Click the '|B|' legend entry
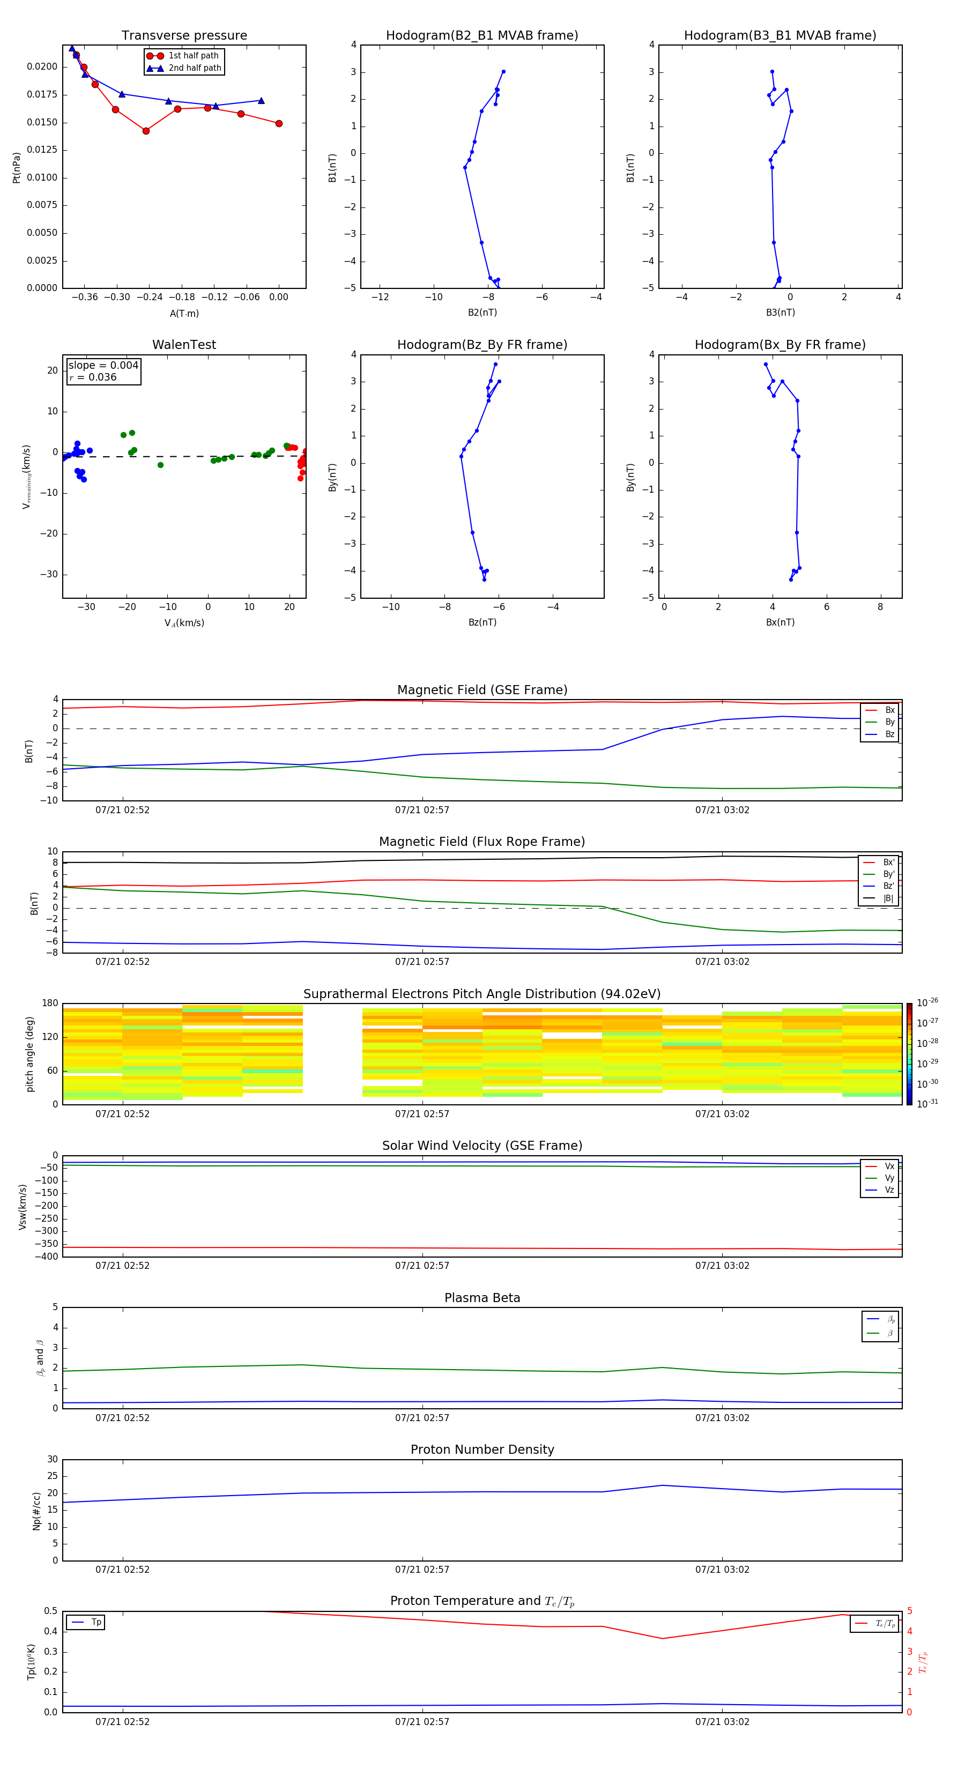 (x=879, y=898)
